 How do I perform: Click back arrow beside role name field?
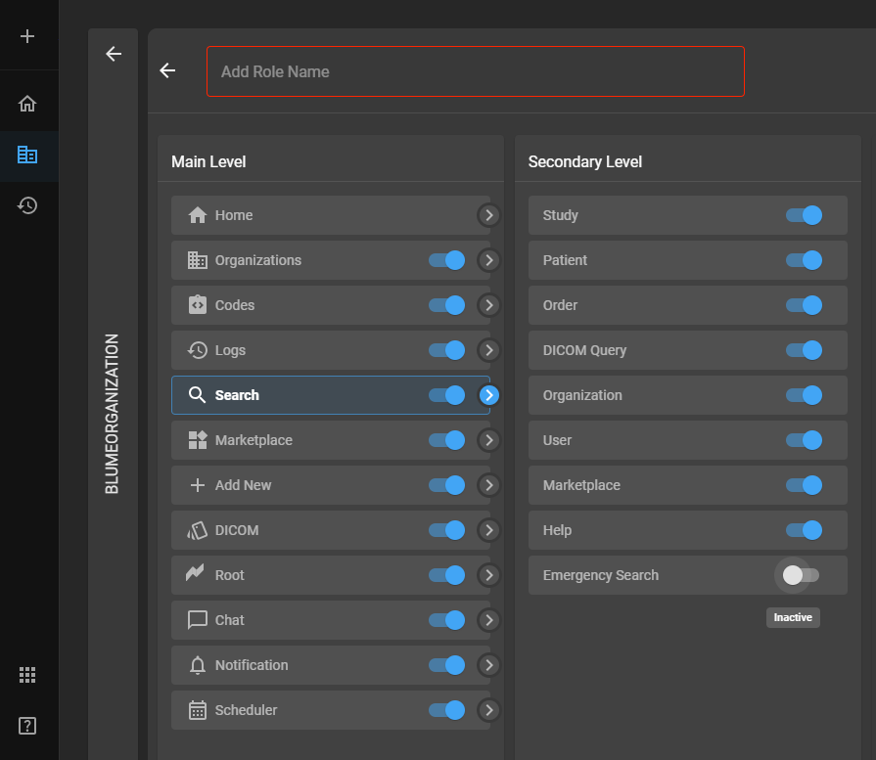[167, 70]
